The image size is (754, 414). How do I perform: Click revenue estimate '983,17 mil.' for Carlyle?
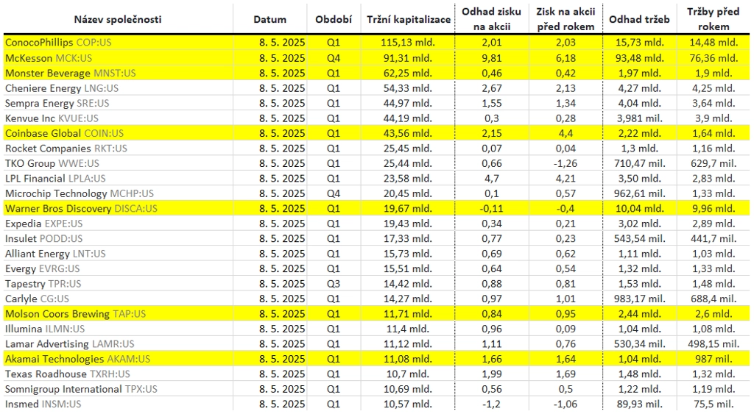pos(640,299)
